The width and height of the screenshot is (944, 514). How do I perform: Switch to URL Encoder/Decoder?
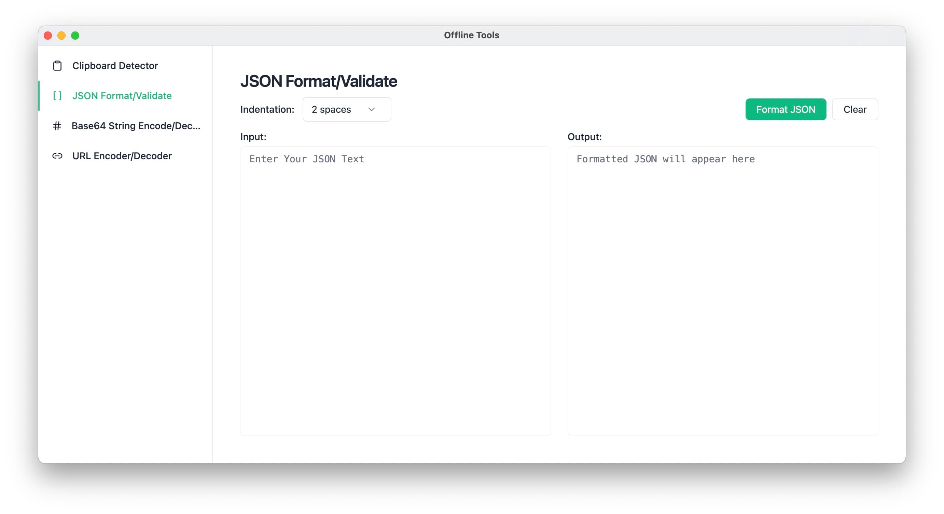[x=125, y=156]
